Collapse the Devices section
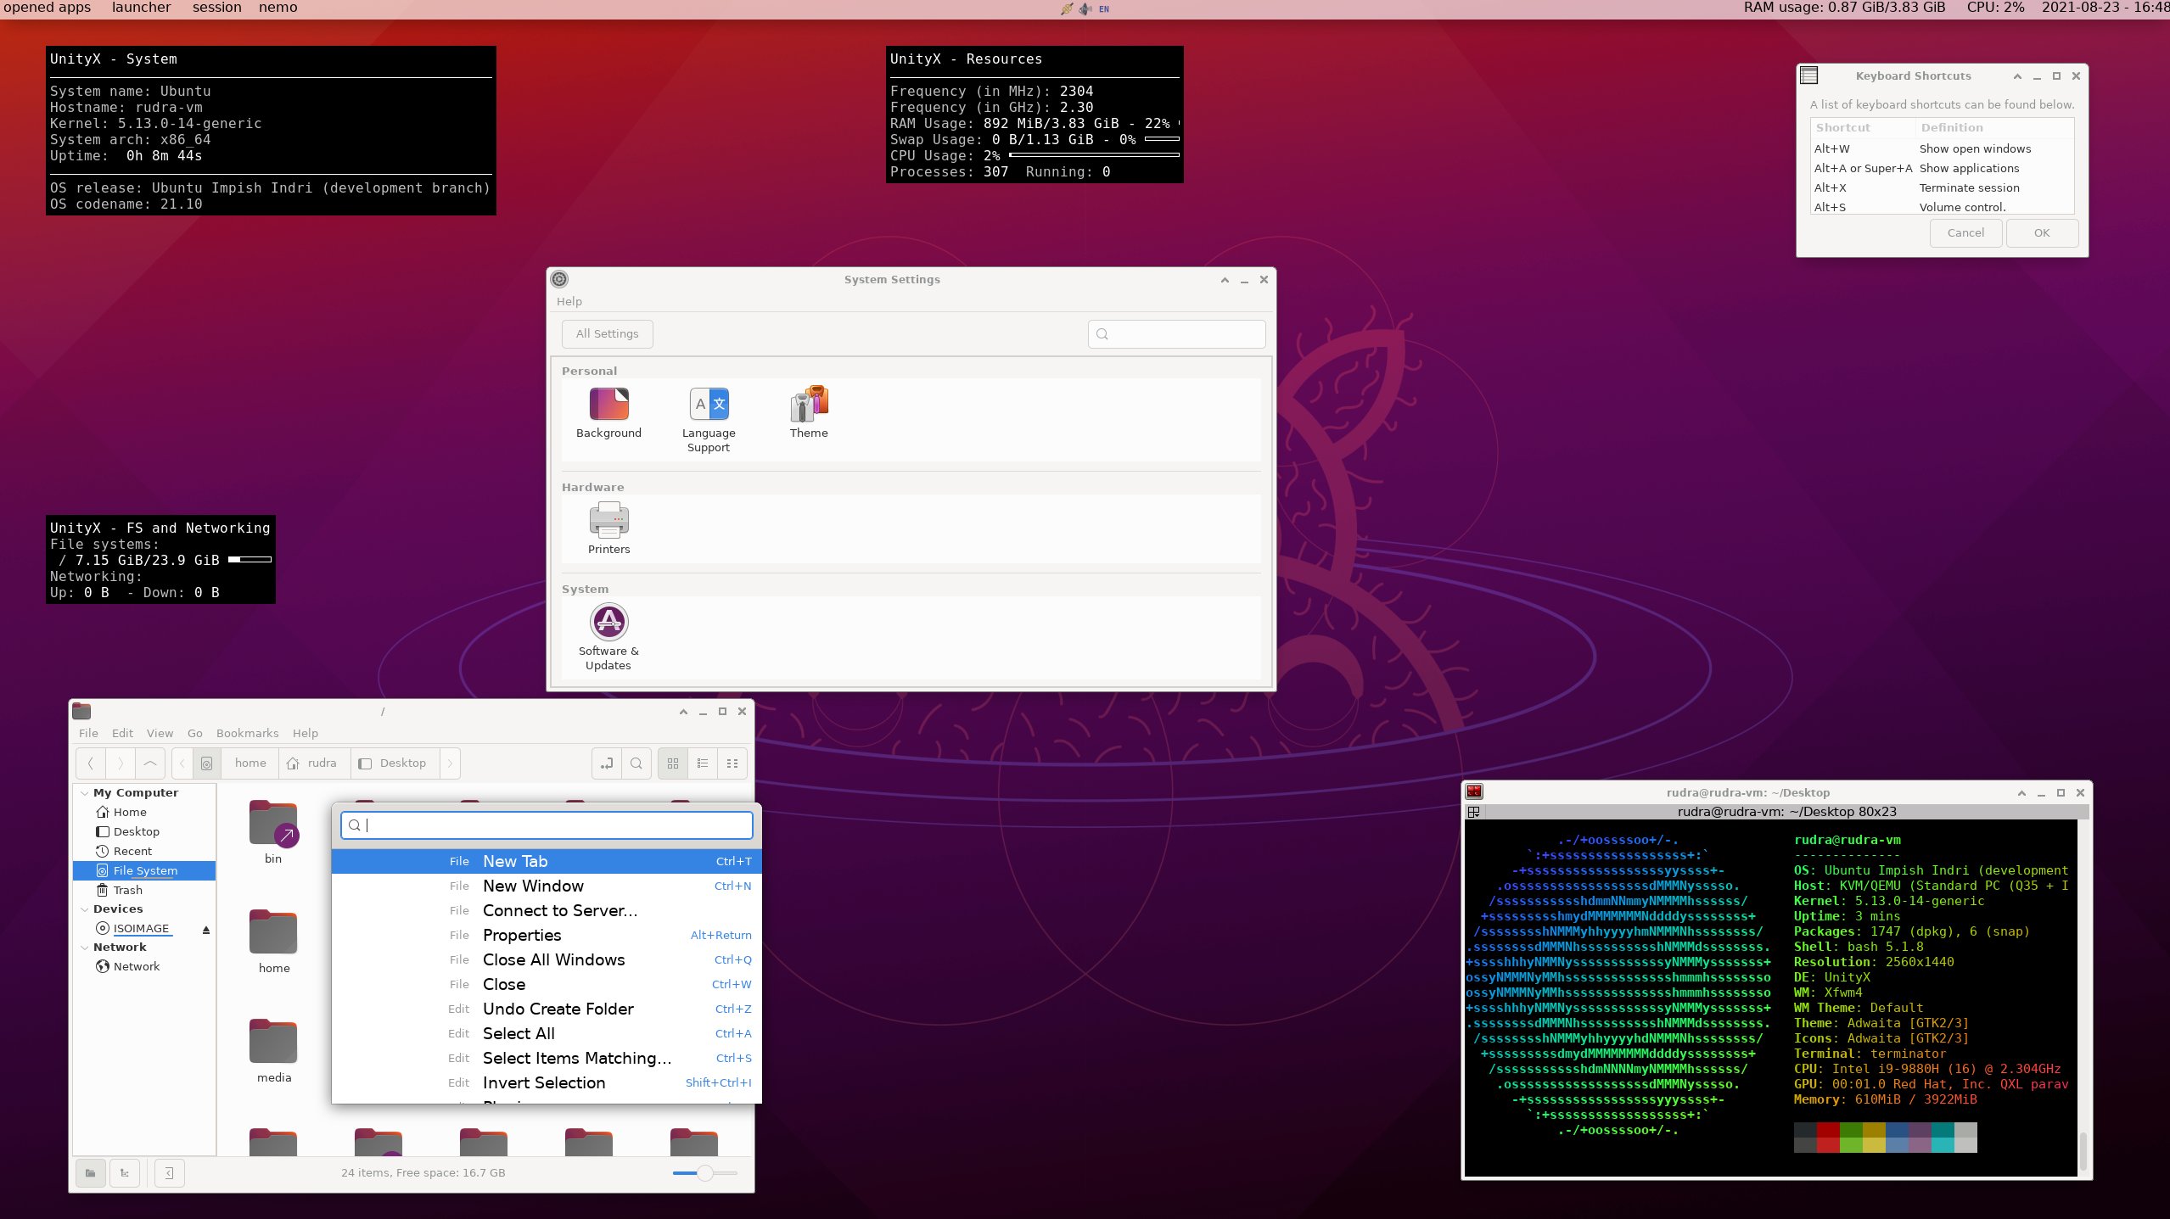The height and width of the screenshot is (1219, 2170). click(85, 909)
